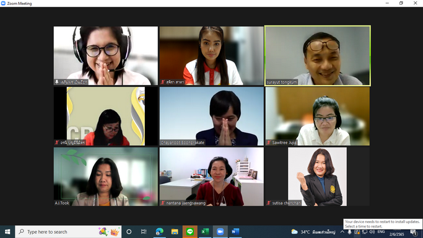
Task: Open Task View in the taskbar
Action: coord(144,232)
